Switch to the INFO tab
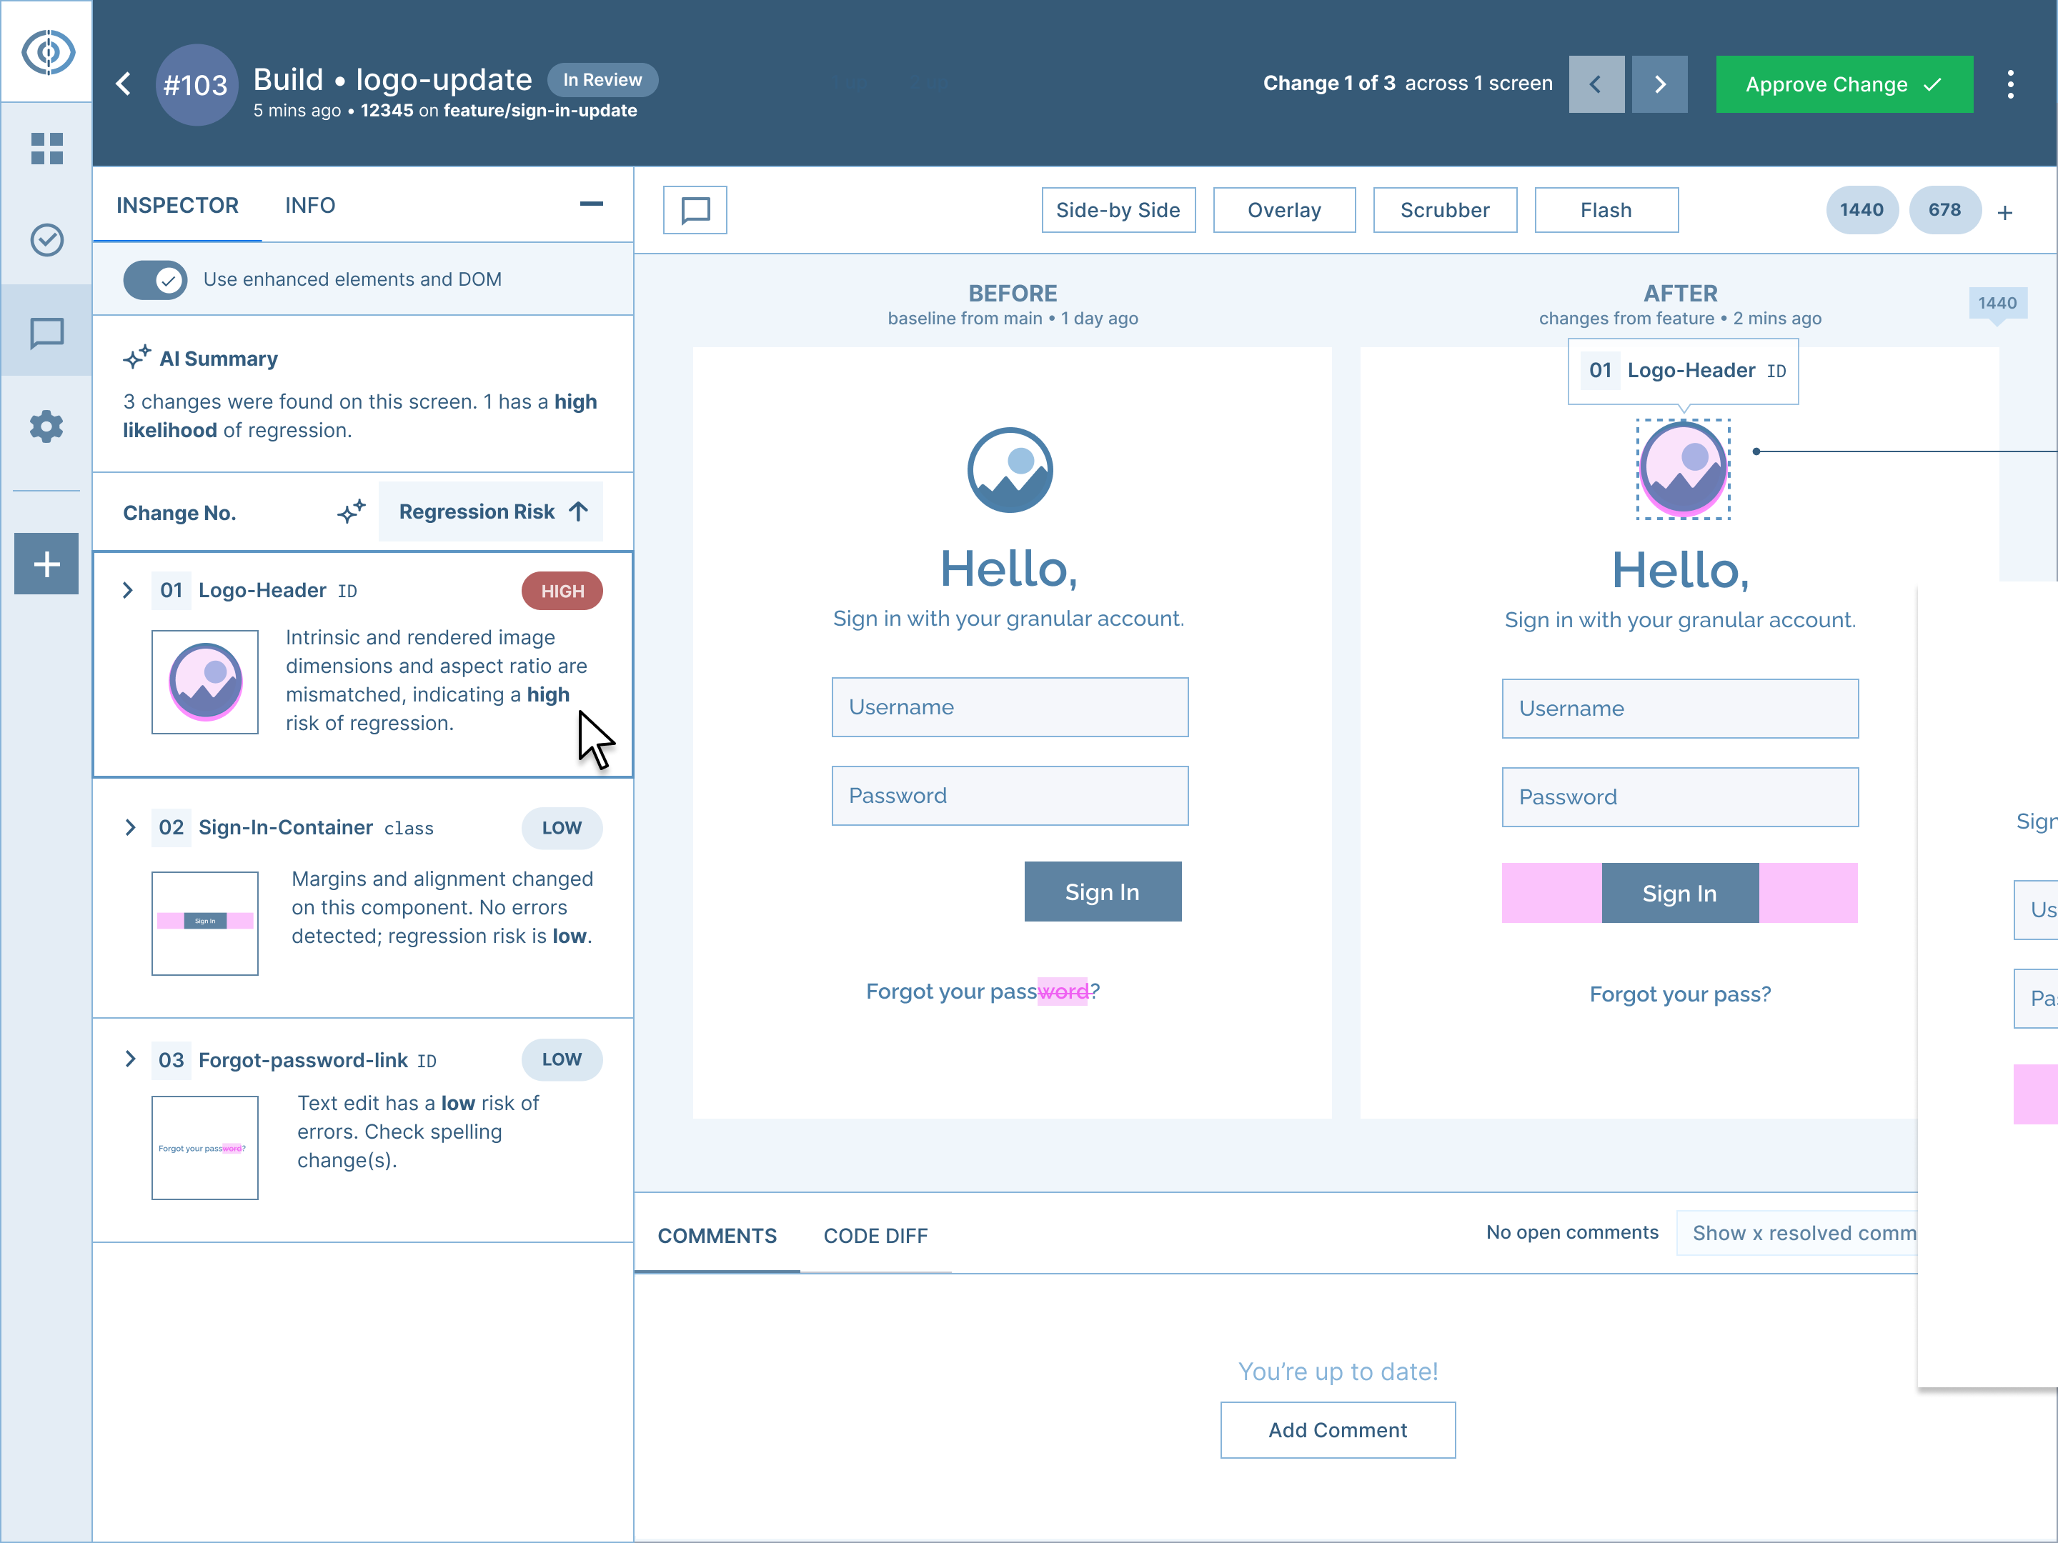 310,206
